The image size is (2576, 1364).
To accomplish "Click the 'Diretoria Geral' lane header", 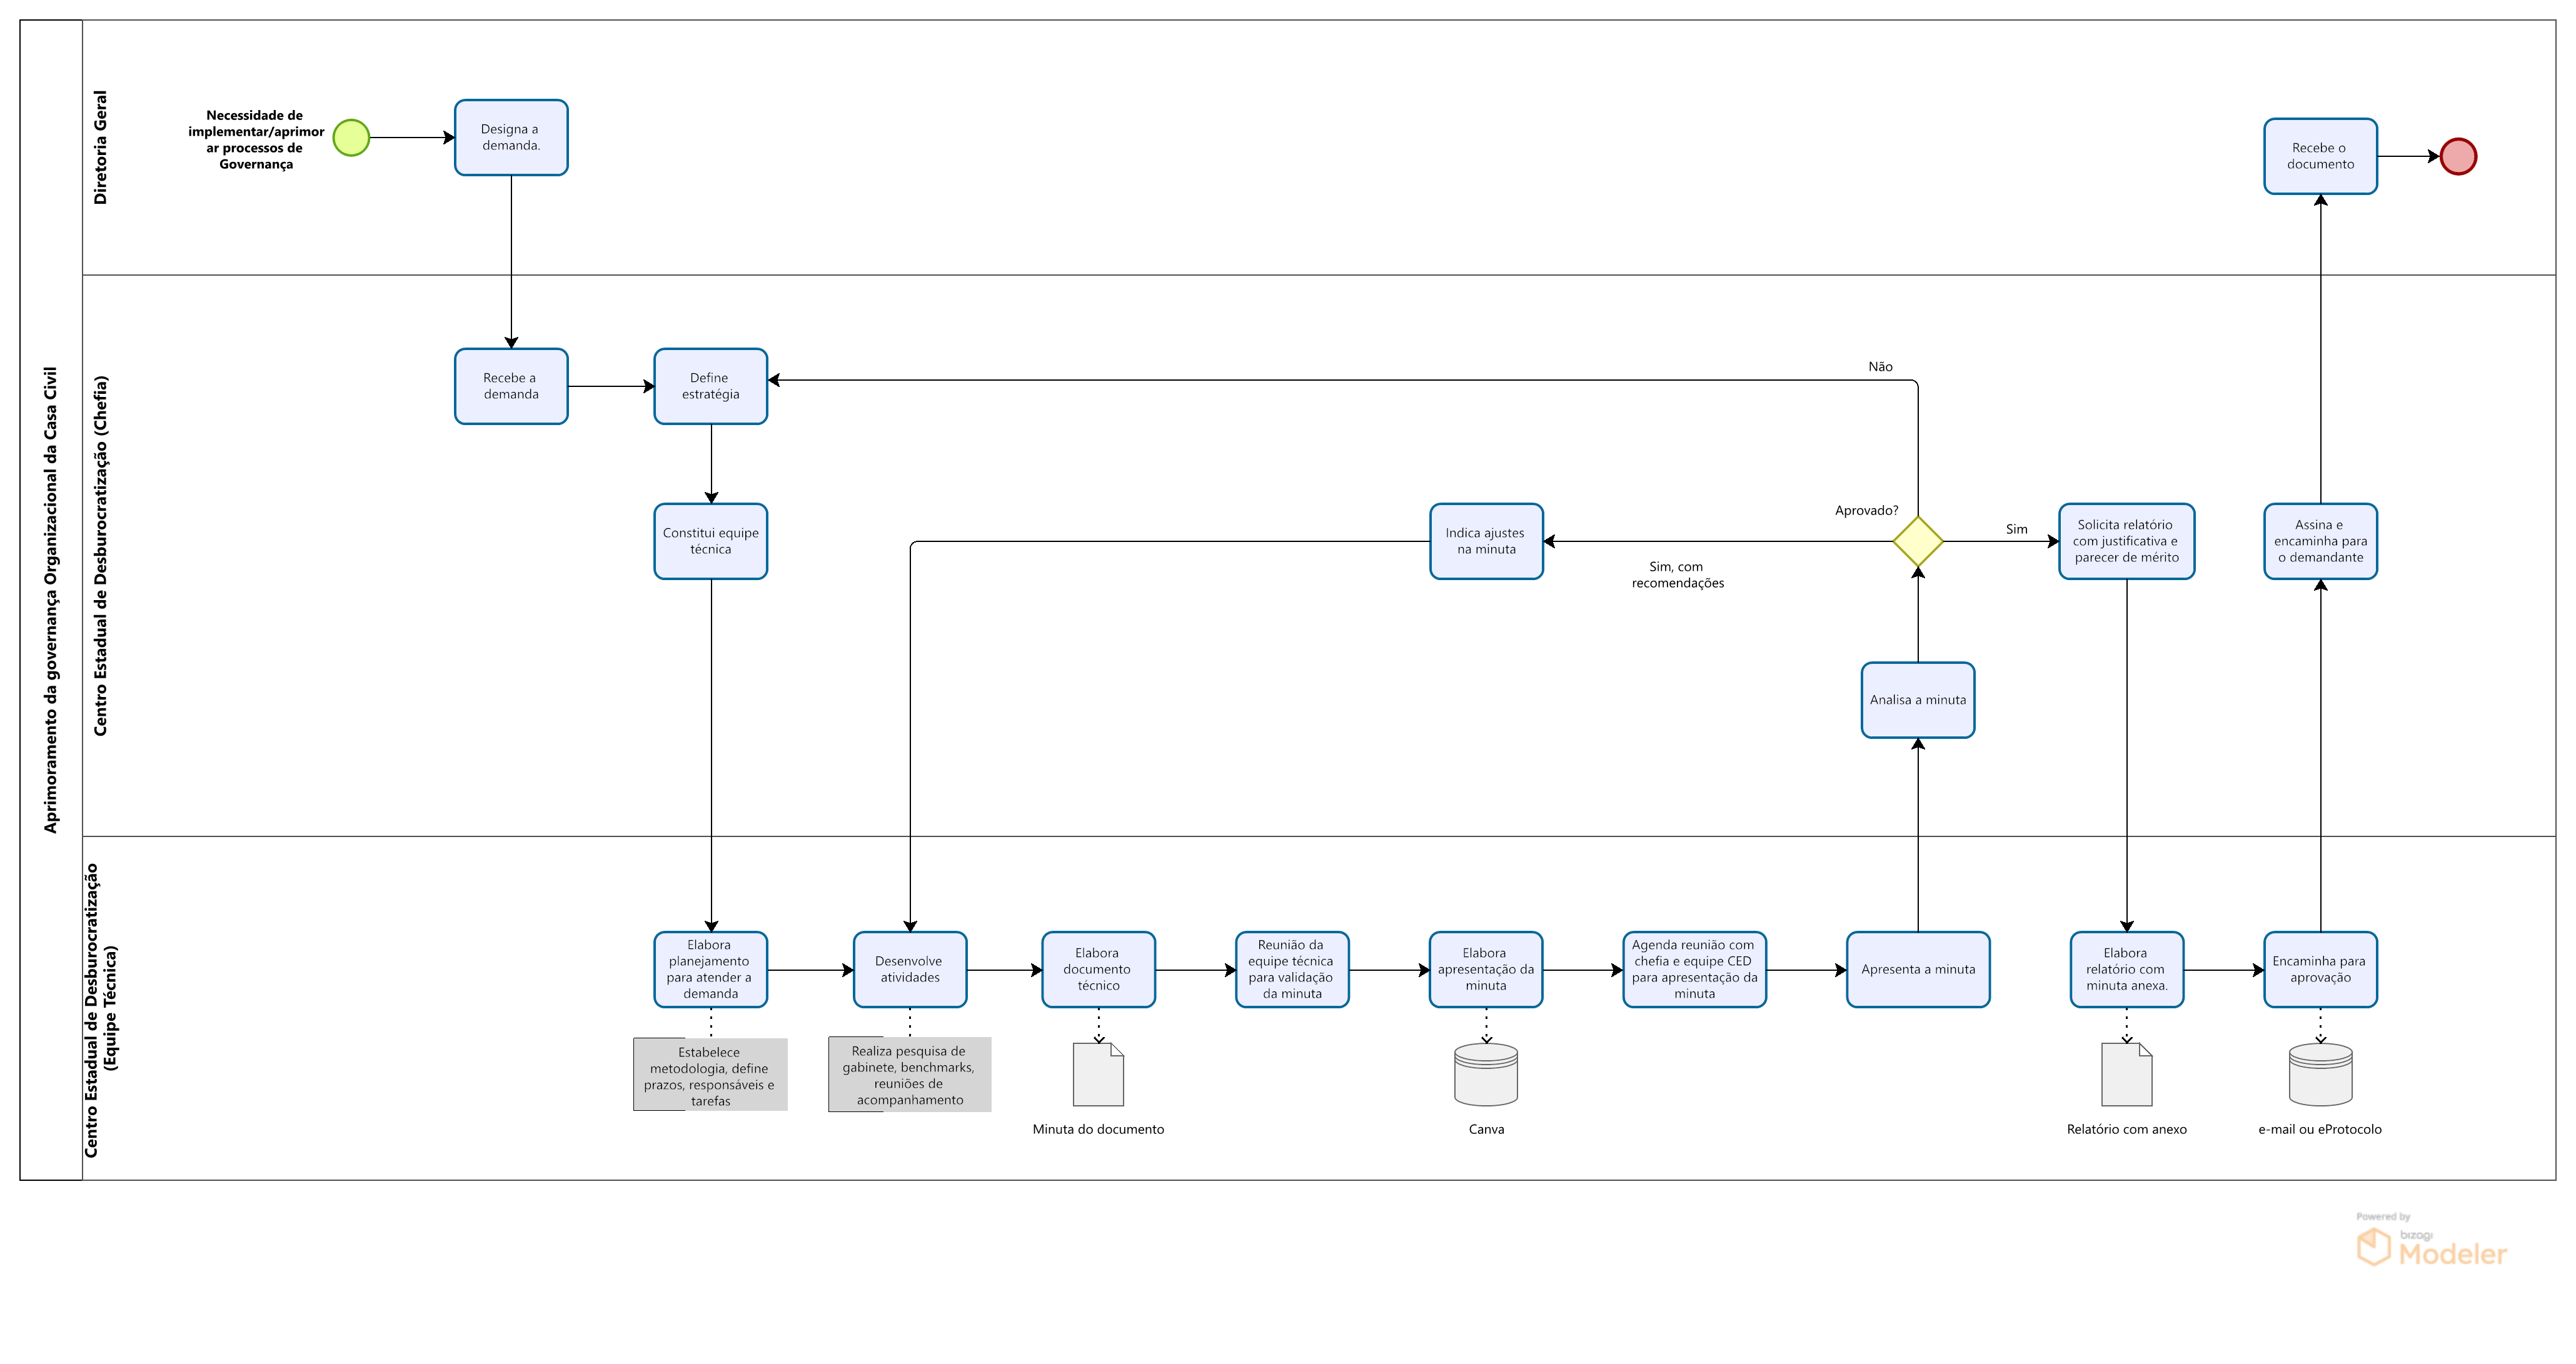I will (100, 148).
